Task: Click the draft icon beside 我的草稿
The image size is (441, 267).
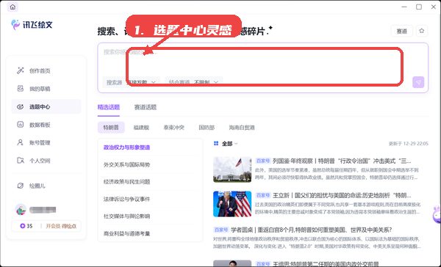Action: [21, 89]
